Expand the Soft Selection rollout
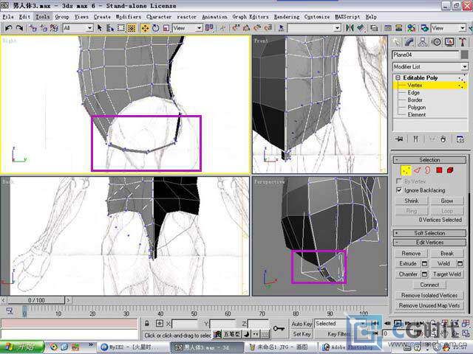 [x=429, y=233]
